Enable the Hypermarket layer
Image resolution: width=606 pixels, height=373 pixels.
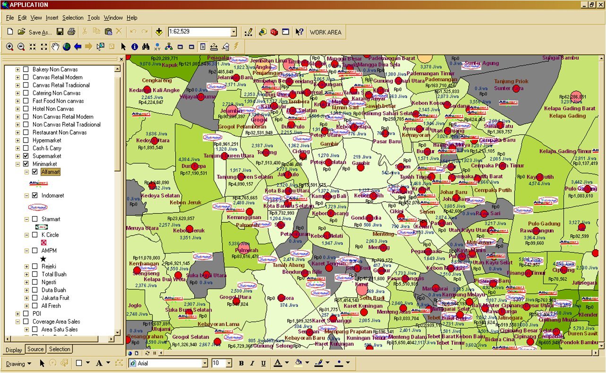tap(26, 140)
